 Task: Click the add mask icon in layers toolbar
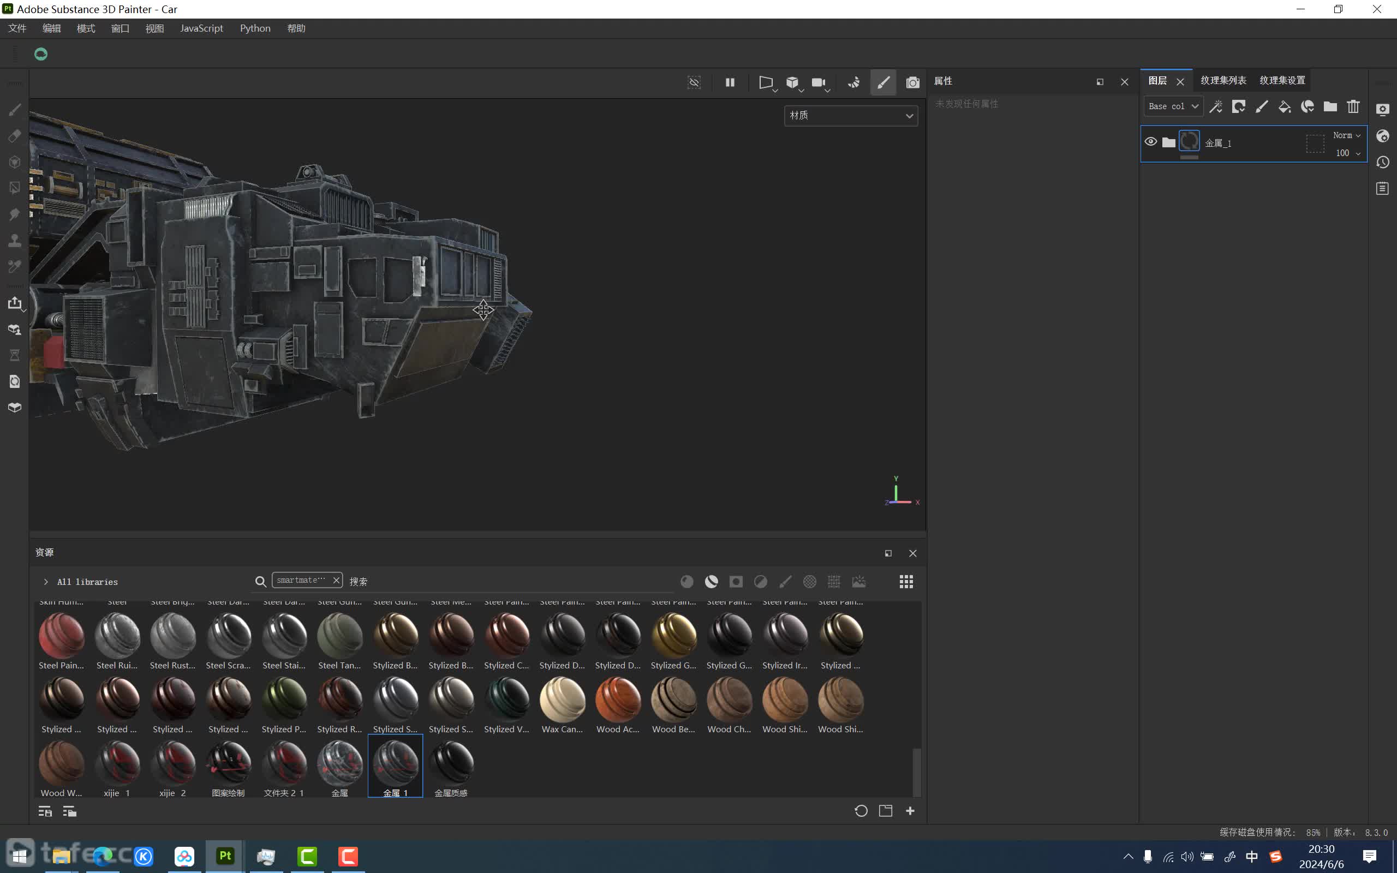[x=1238, y=106]
